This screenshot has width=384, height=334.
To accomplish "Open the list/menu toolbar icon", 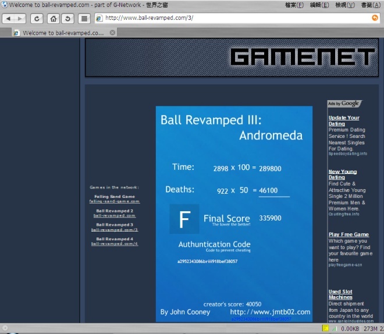I will pyautogui.click(x=84, y=19).
